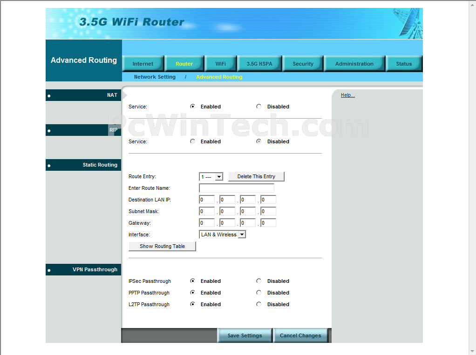Enable NAT service radio button
The width and height of the screenshot is (476, 355).
point(192,107)
